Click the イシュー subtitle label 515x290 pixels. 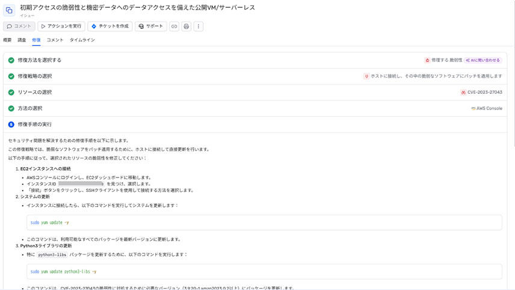pos(27,16)
